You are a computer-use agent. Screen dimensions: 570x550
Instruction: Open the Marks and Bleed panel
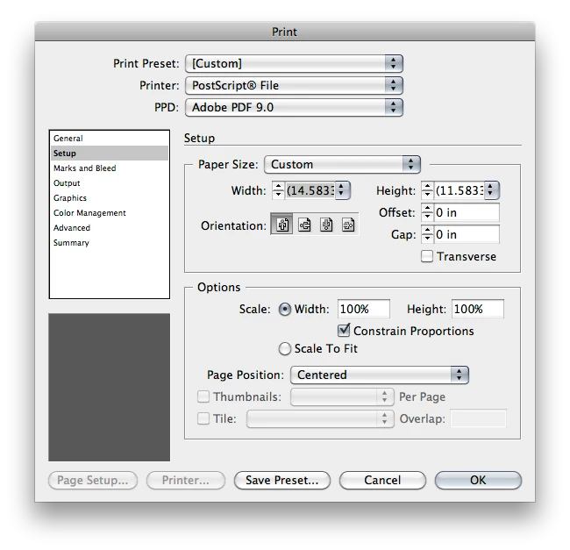(109, 168)
